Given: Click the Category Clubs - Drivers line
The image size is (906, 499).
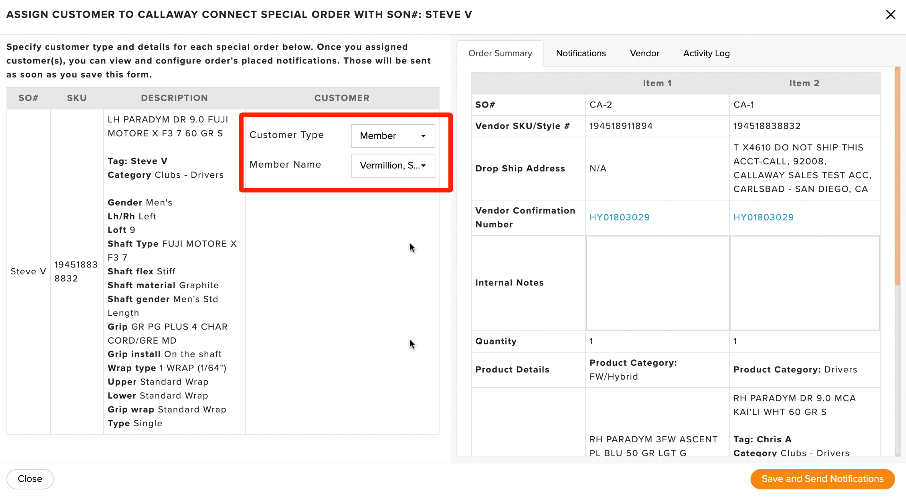Looking at the screenshot, I should [x=165, y=175].
